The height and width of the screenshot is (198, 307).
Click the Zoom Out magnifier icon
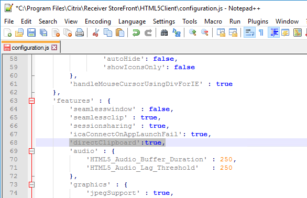tap(205, 32)
